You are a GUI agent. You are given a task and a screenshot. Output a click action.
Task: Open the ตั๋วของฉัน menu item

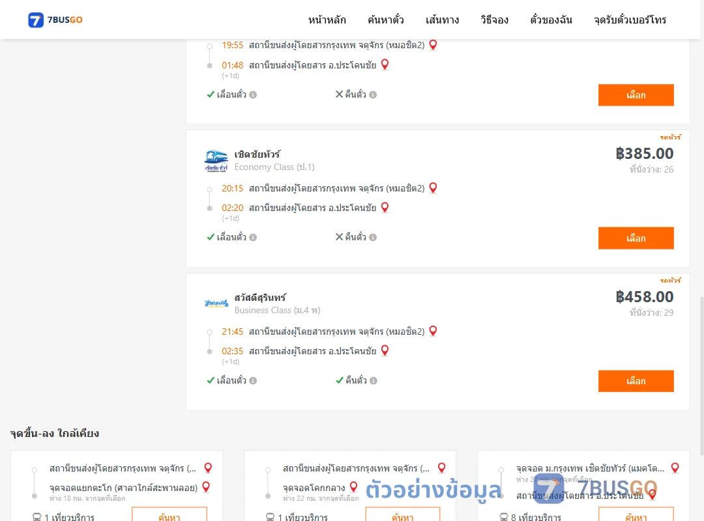click(551, 20)
